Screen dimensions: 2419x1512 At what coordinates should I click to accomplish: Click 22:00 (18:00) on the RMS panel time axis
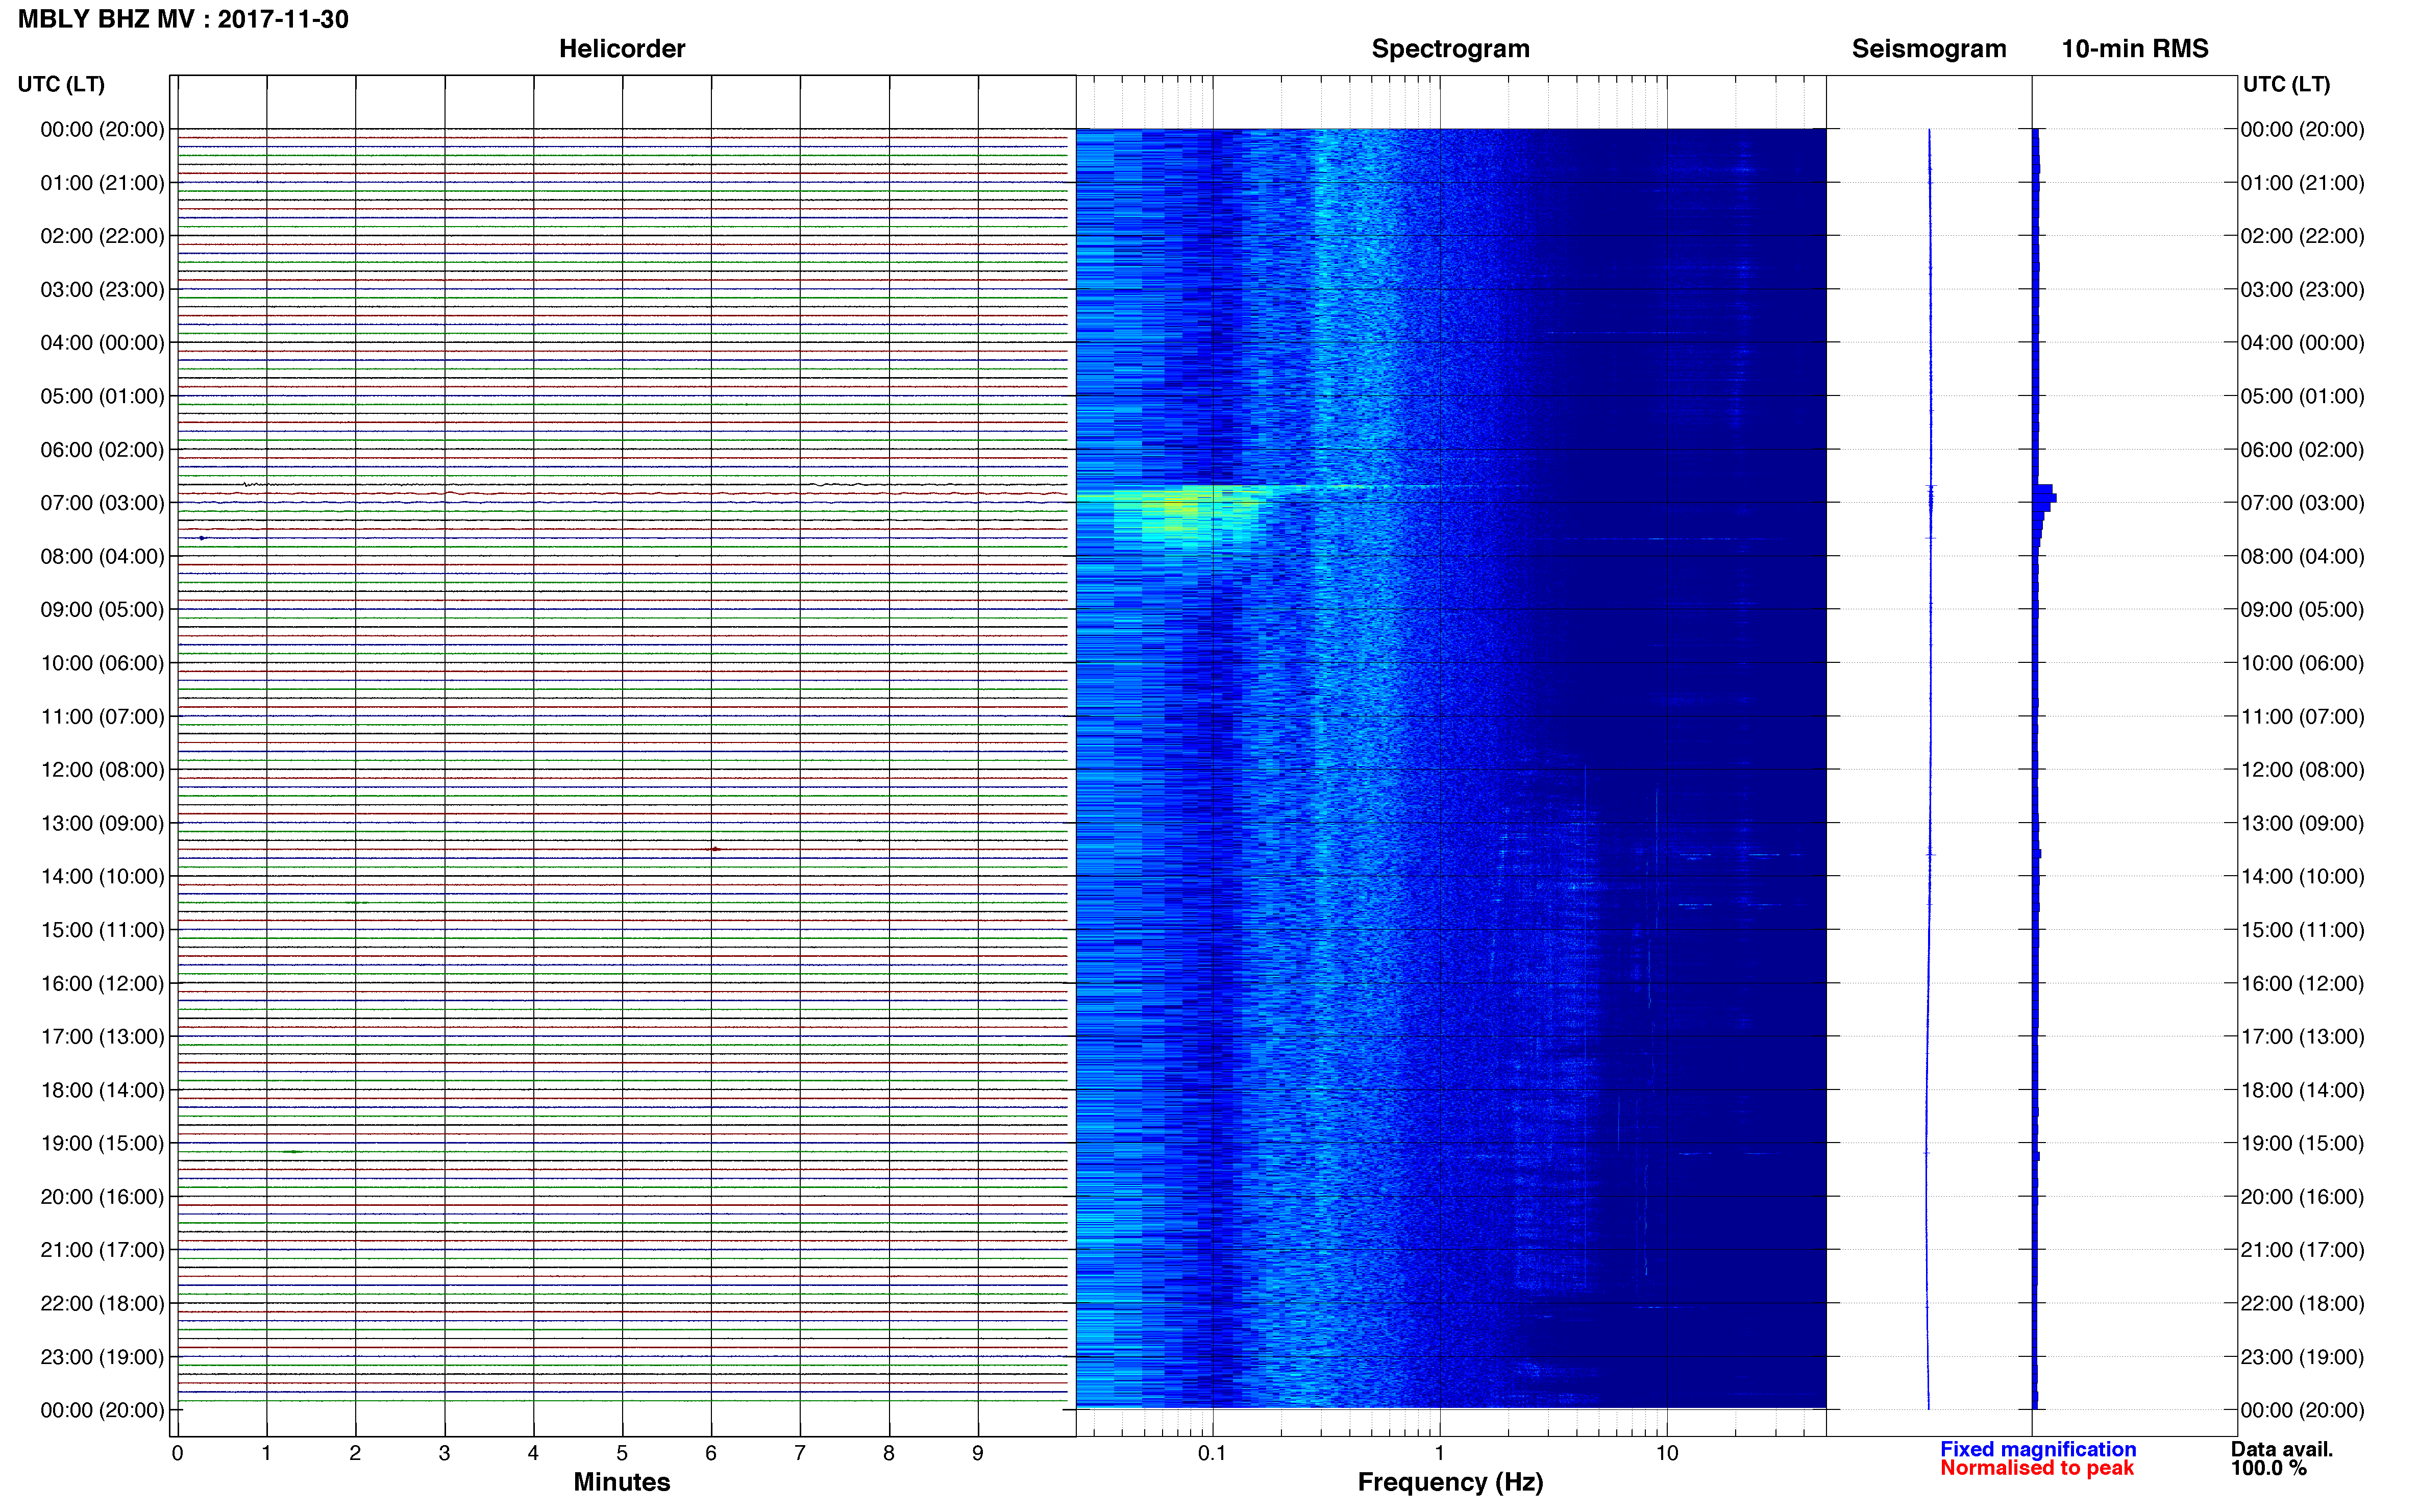click(2302, 1304)
